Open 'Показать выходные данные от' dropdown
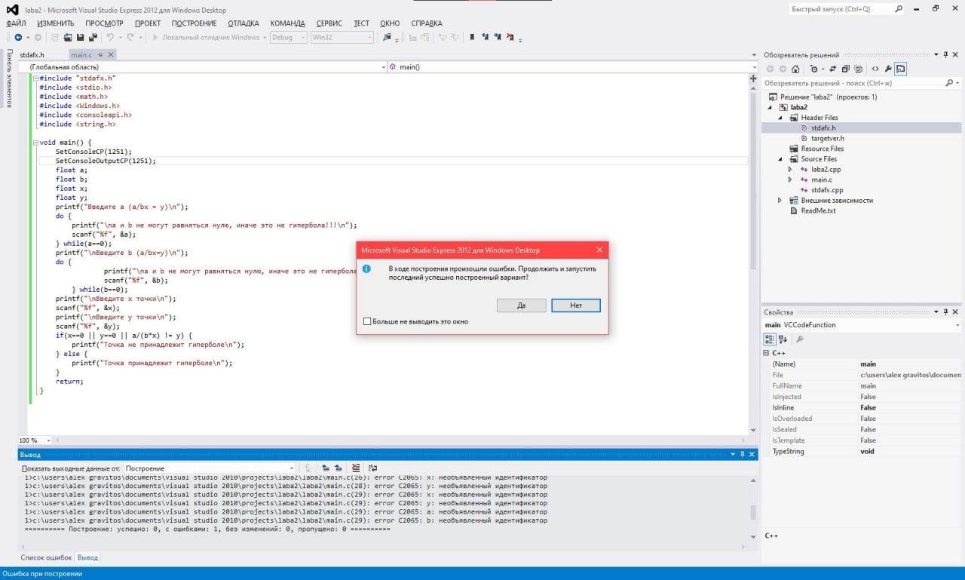The height and width of the screenshot is (580, 965). (209, 468)
